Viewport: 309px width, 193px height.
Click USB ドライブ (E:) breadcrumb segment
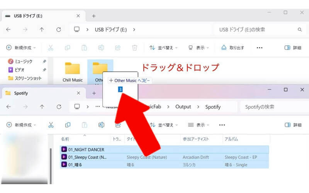click(x=111, y=30)
